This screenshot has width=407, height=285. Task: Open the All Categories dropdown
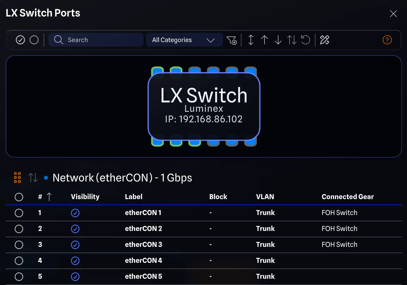coord(184,40)
